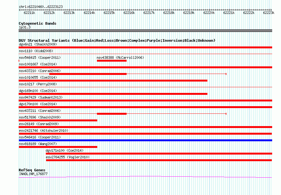Open the nsv546415 (Cooper2011) variant label
Screen dimensions: 281x195
(40, 58)
